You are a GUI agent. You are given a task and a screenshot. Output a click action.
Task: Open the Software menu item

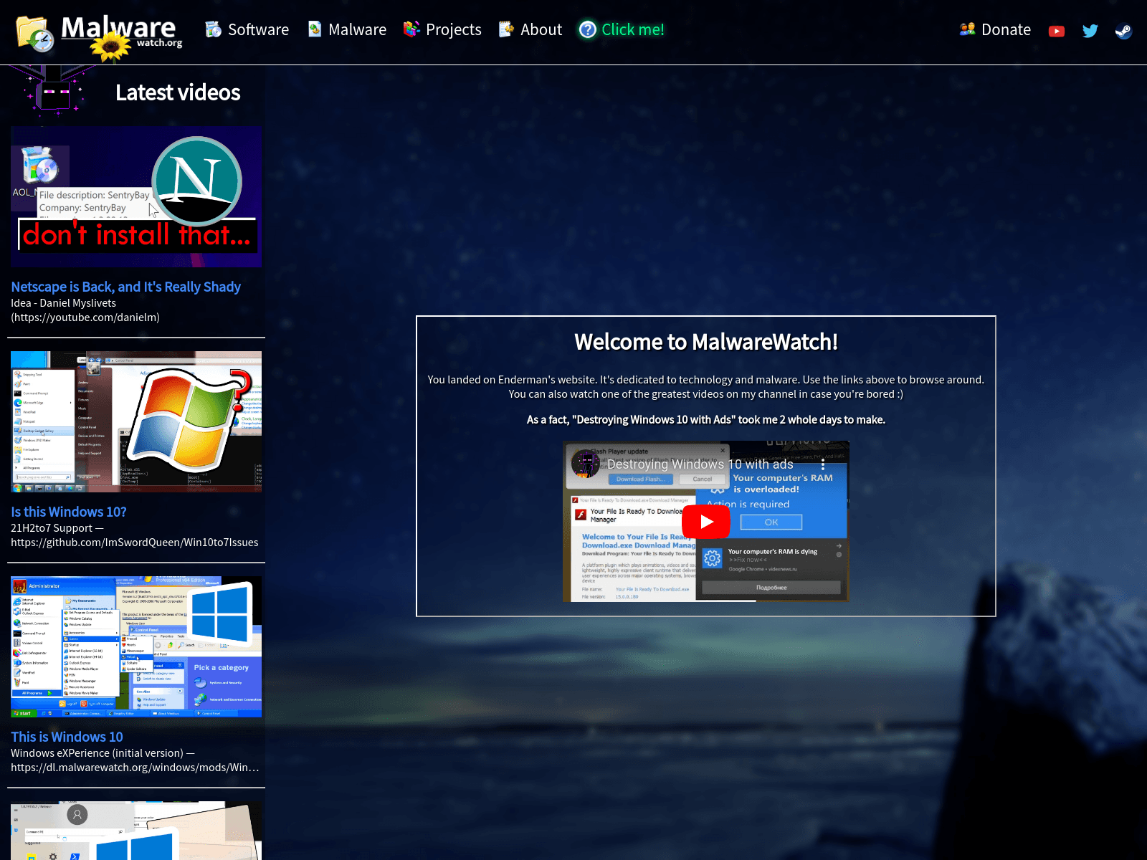tap(247, 29)
